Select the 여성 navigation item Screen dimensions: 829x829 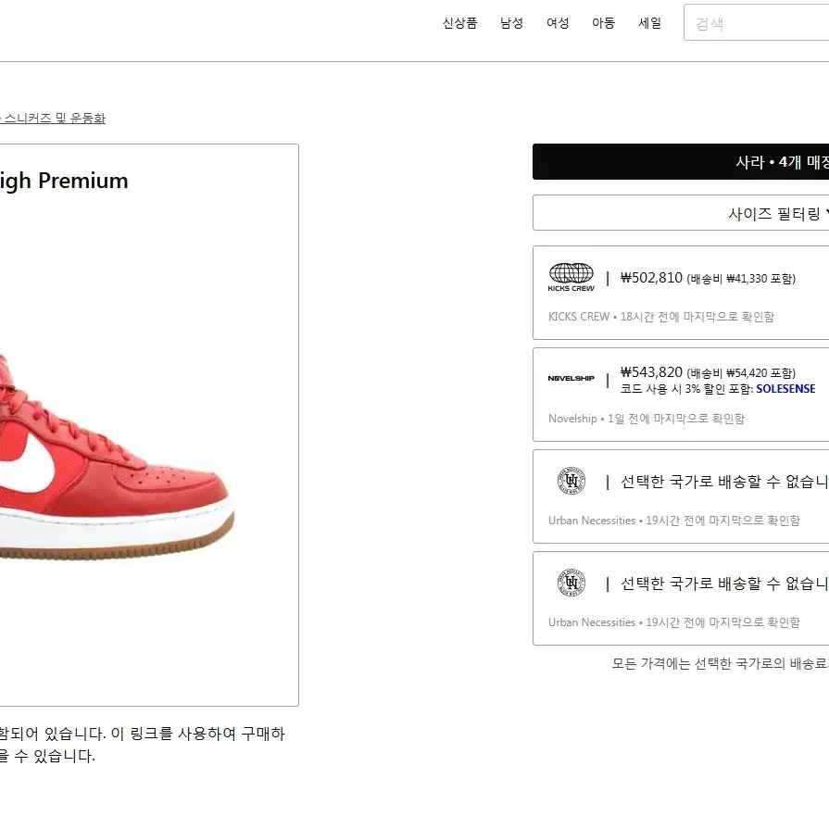click(x=558, y=23)
